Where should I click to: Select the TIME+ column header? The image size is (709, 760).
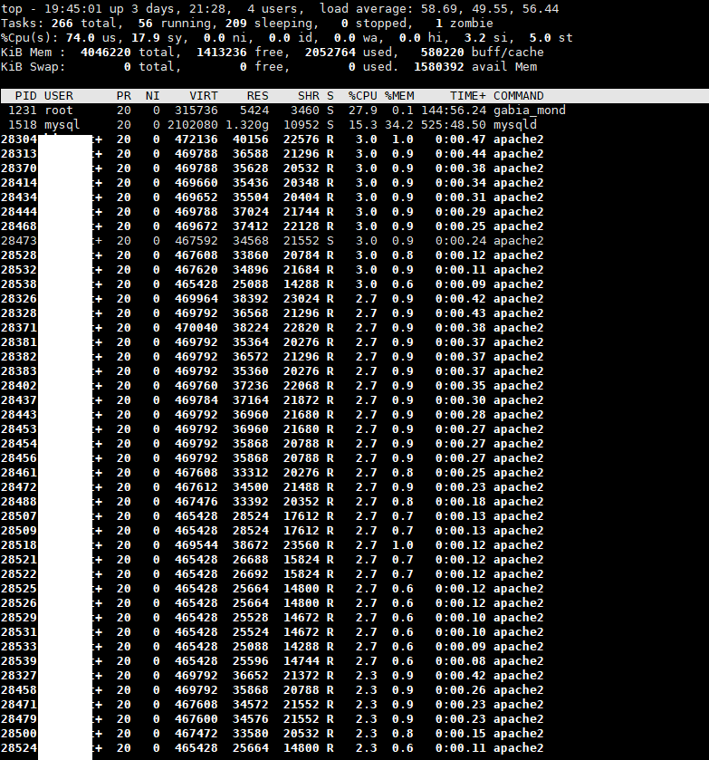(467, 96)
